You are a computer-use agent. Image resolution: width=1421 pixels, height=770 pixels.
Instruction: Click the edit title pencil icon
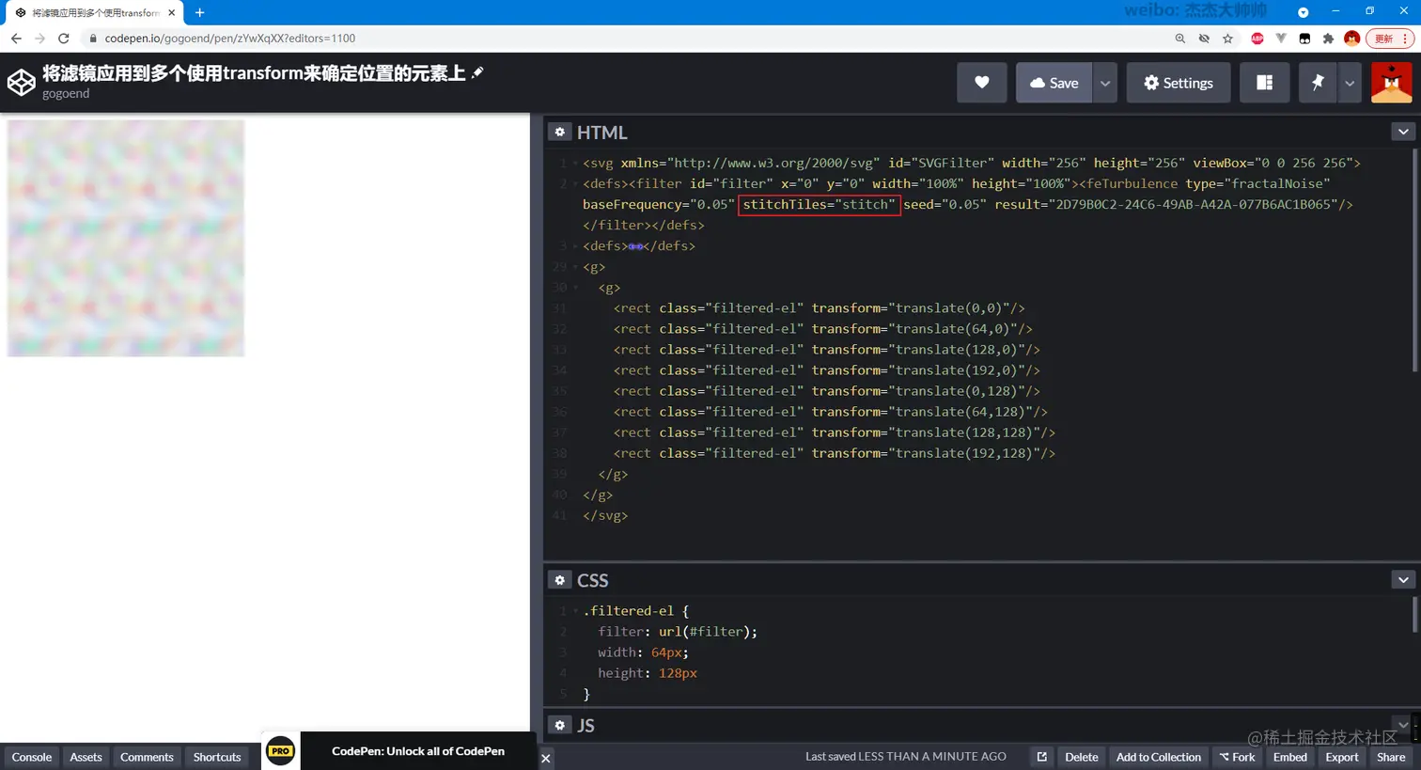[477, 72]
